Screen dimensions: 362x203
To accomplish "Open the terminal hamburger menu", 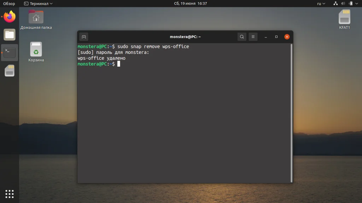I will point(253,37).
